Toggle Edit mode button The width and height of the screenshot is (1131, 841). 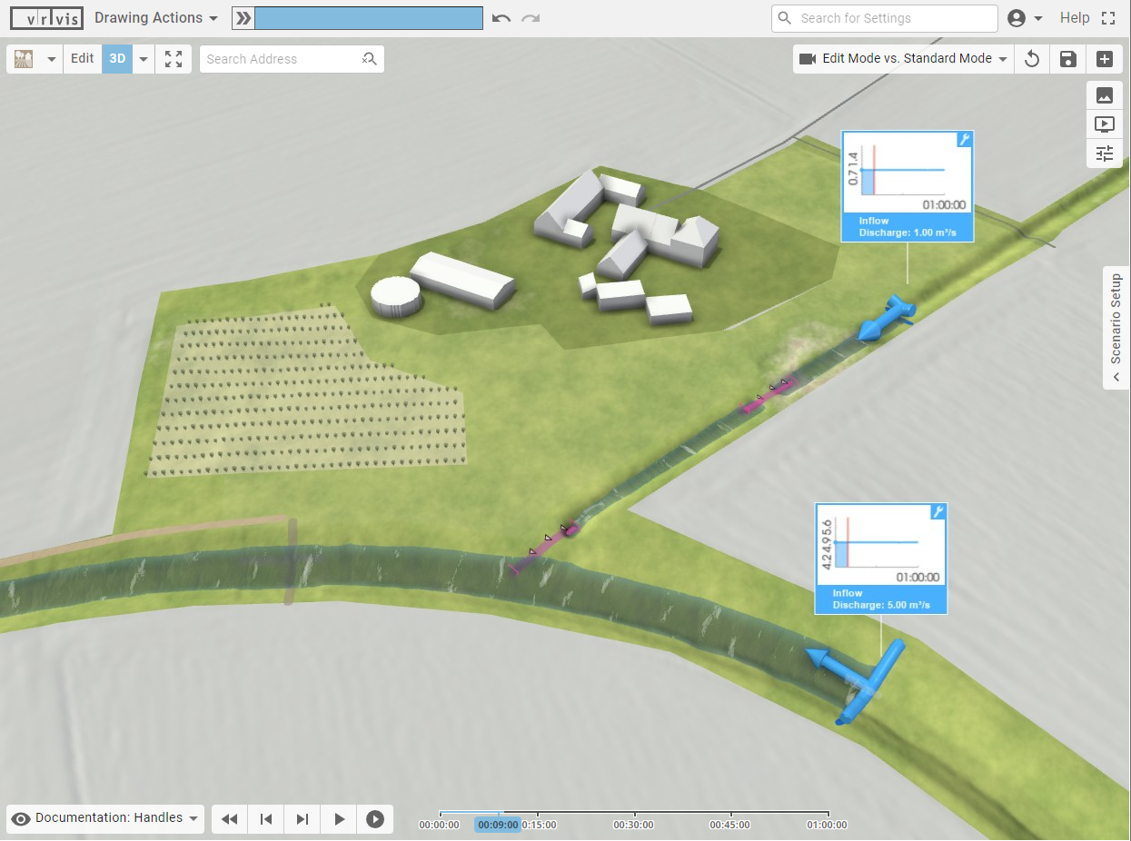pyautogui.click(x=83, y=59)
